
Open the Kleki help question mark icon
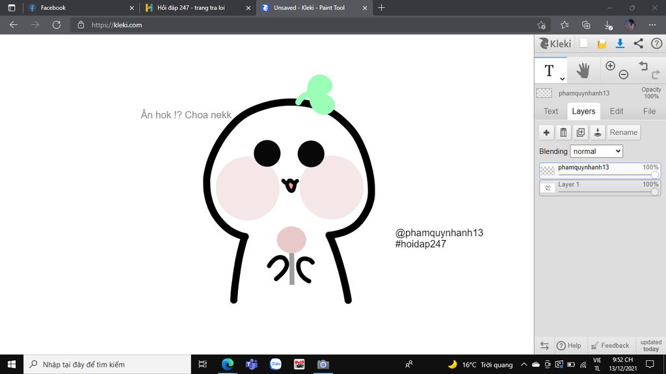(656, 44)
